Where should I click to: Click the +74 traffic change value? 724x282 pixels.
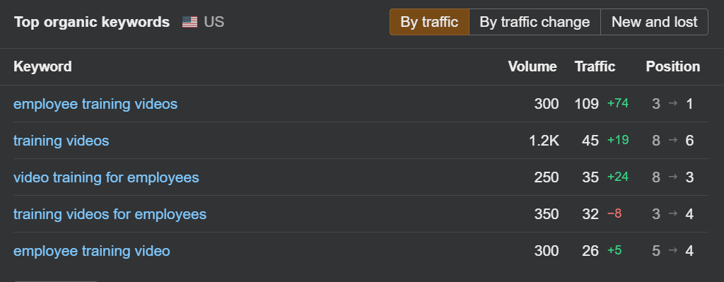pos(618,103)
